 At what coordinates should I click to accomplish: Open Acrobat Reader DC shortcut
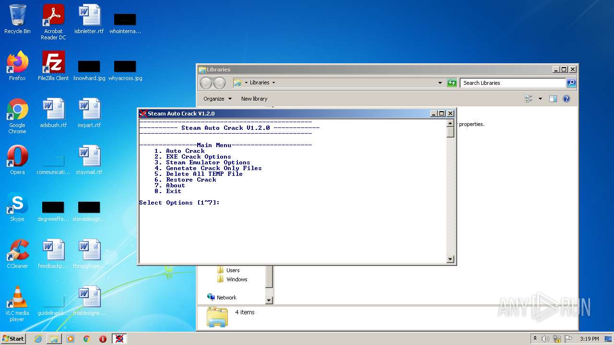click(53, 22)
